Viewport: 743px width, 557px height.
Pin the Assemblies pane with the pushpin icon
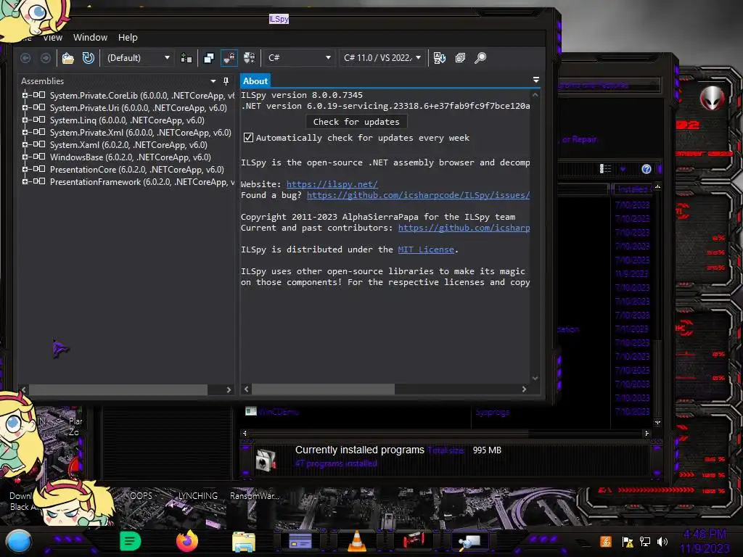tap(226, 81)
